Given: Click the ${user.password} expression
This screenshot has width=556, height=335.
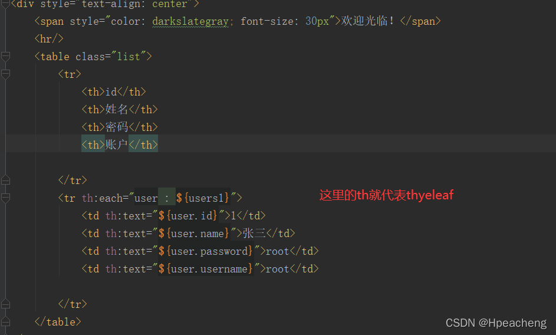Looking at the screenshot, I should [205, 251].
